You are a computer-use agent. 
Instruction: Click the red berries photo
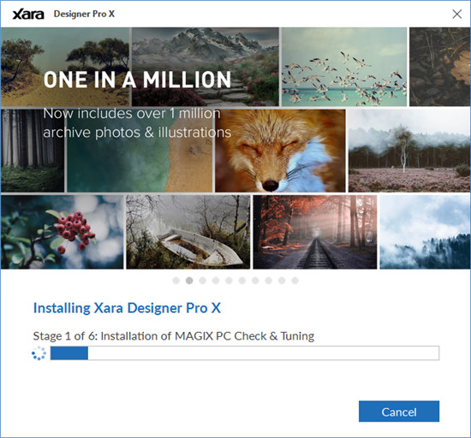click(x=63, y=232)
